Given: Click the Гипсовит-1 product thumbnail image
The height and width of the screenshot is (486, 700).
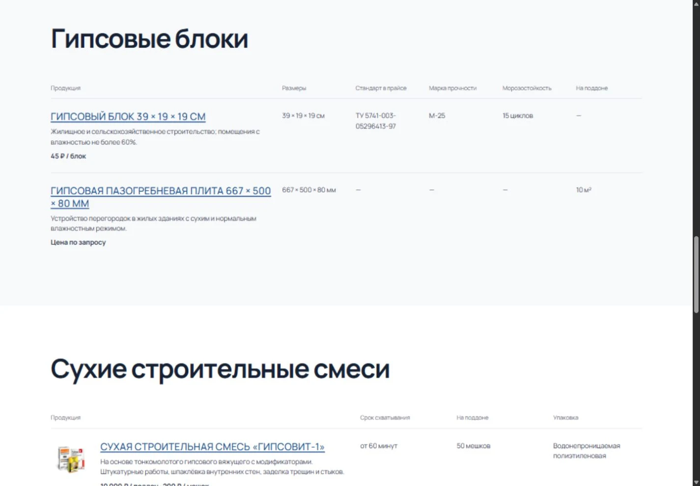Looking at the screenshot, I should pyautogui.click(x=71, y=459).
